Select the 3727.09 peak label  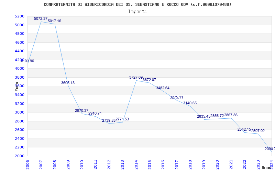(x=136, y=78)
